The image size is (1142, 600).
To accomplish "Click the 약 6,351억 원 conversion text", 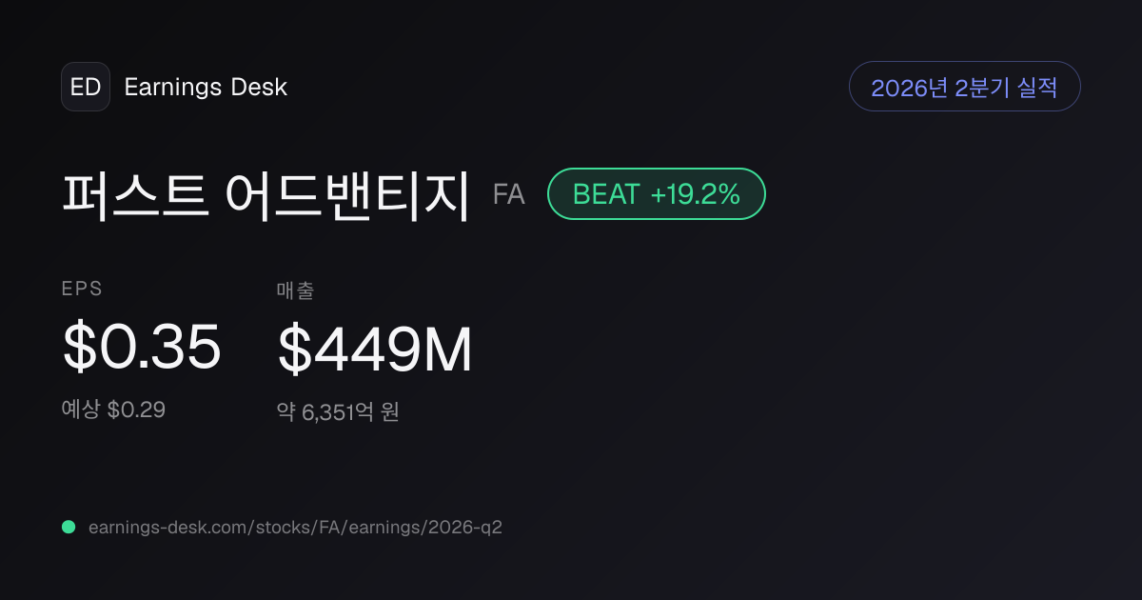I will 338,412.
